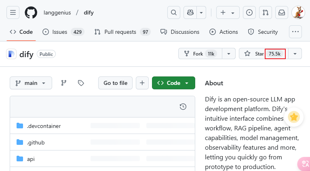
Task: Open the langgenius owner link
Action: point(57,12)
